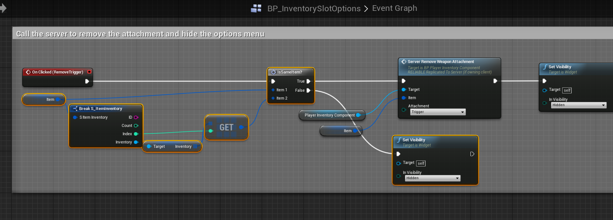Viewport: 613px width, 220px height.
Task: Click the True exec pin on IsSameItem?
Action: pos(308,81)
